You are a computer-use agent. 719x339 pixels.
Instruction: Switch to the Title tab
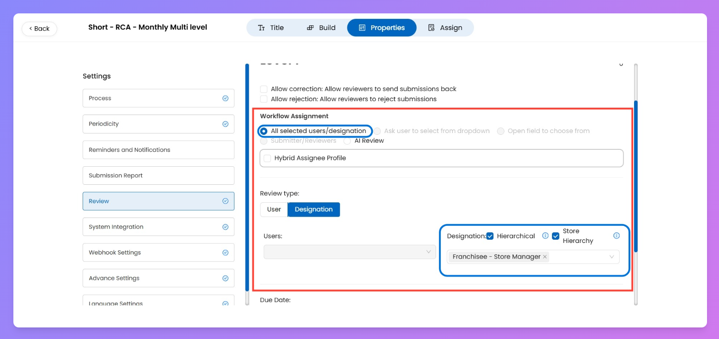271,28
